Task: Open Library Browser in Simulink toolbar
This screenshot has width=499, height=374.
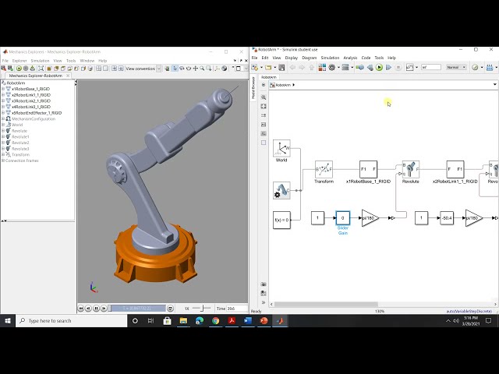Action: tap(322, 68)
